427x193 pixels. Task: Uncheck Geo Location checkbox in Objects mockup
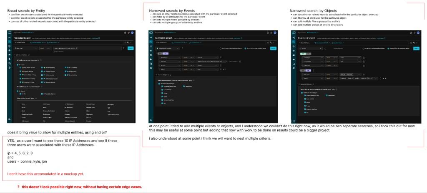pos(305,99)
